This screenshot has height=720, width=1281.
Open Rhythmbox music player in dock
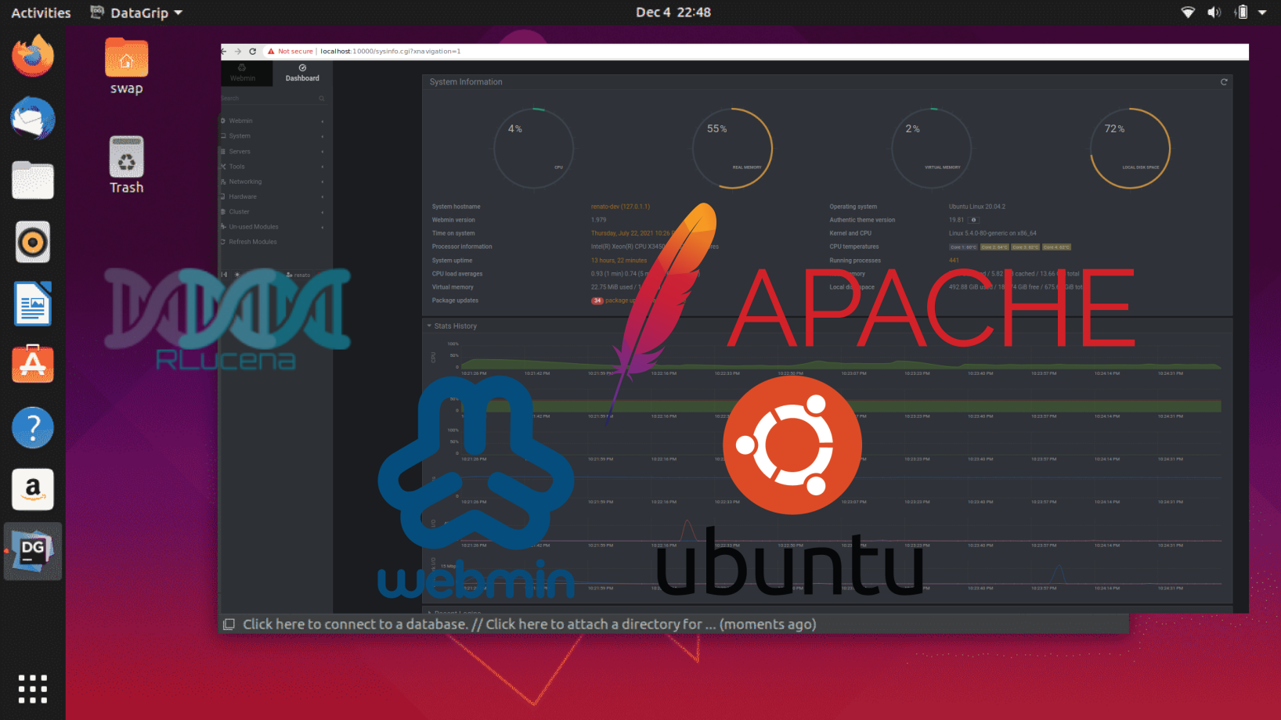[x=33, y=242]
